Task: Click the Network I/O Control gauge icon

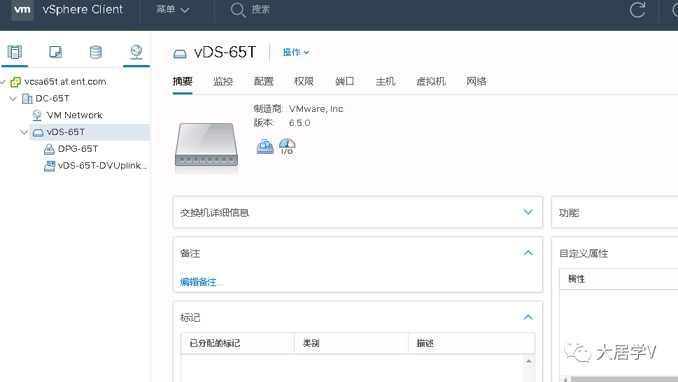Action: [x=287, y=146]
